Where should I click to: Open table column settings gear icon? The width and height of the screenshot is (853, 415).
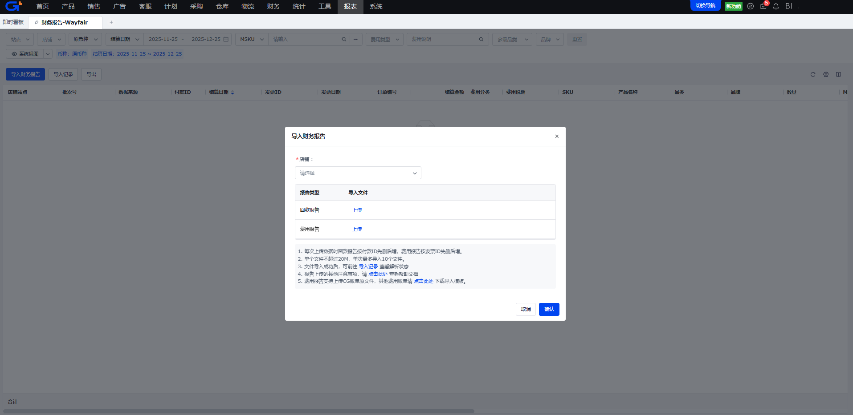click(826, 74)
